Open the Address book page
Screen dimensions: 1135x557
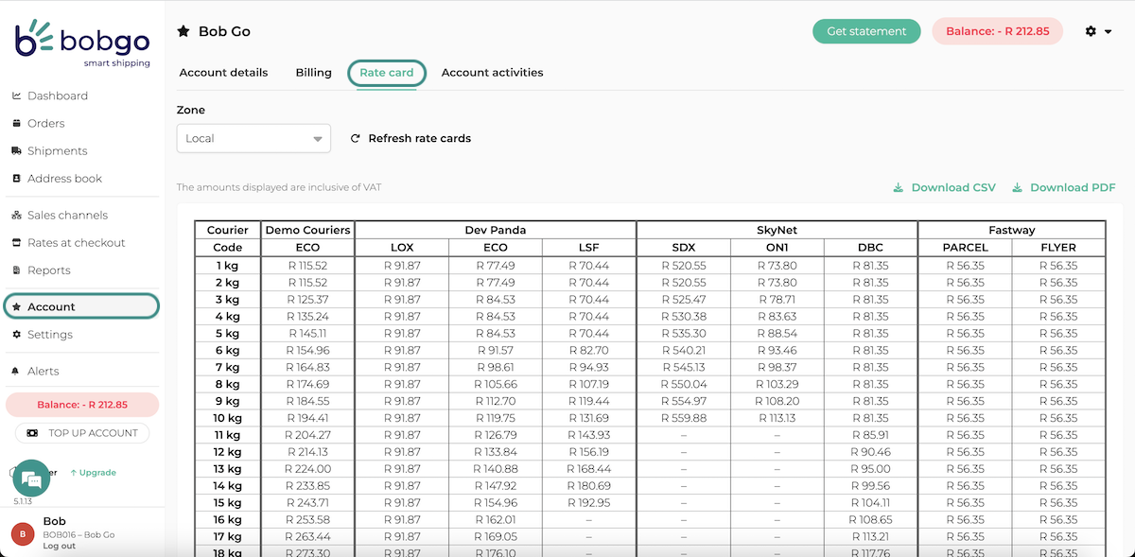(64, 178)
